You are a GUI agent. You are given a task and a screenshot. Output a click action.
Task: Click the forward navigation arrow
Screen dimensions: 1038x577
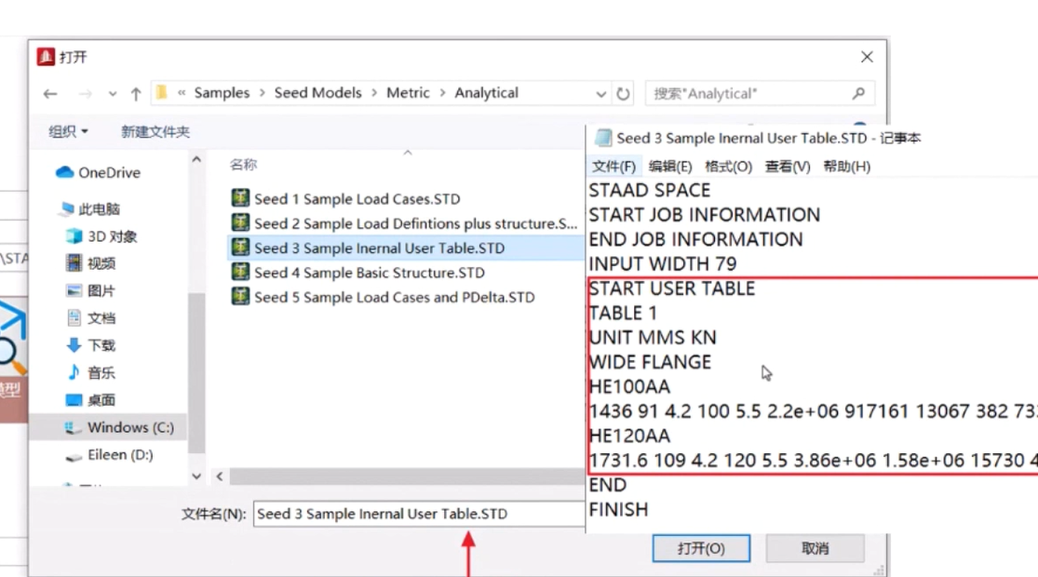[86, 94]
